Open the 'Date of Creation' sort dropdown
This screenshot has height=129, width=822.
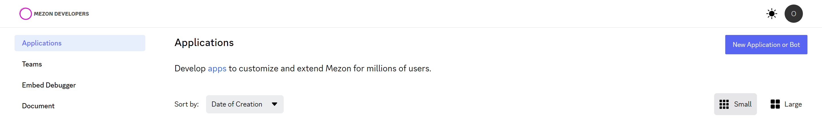click(x=237, y=104)
